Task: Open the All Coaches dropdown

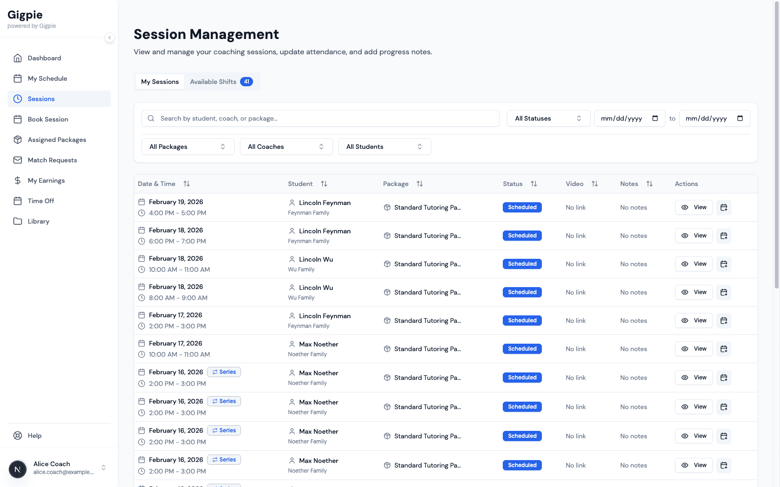Action: click(286, 147)
